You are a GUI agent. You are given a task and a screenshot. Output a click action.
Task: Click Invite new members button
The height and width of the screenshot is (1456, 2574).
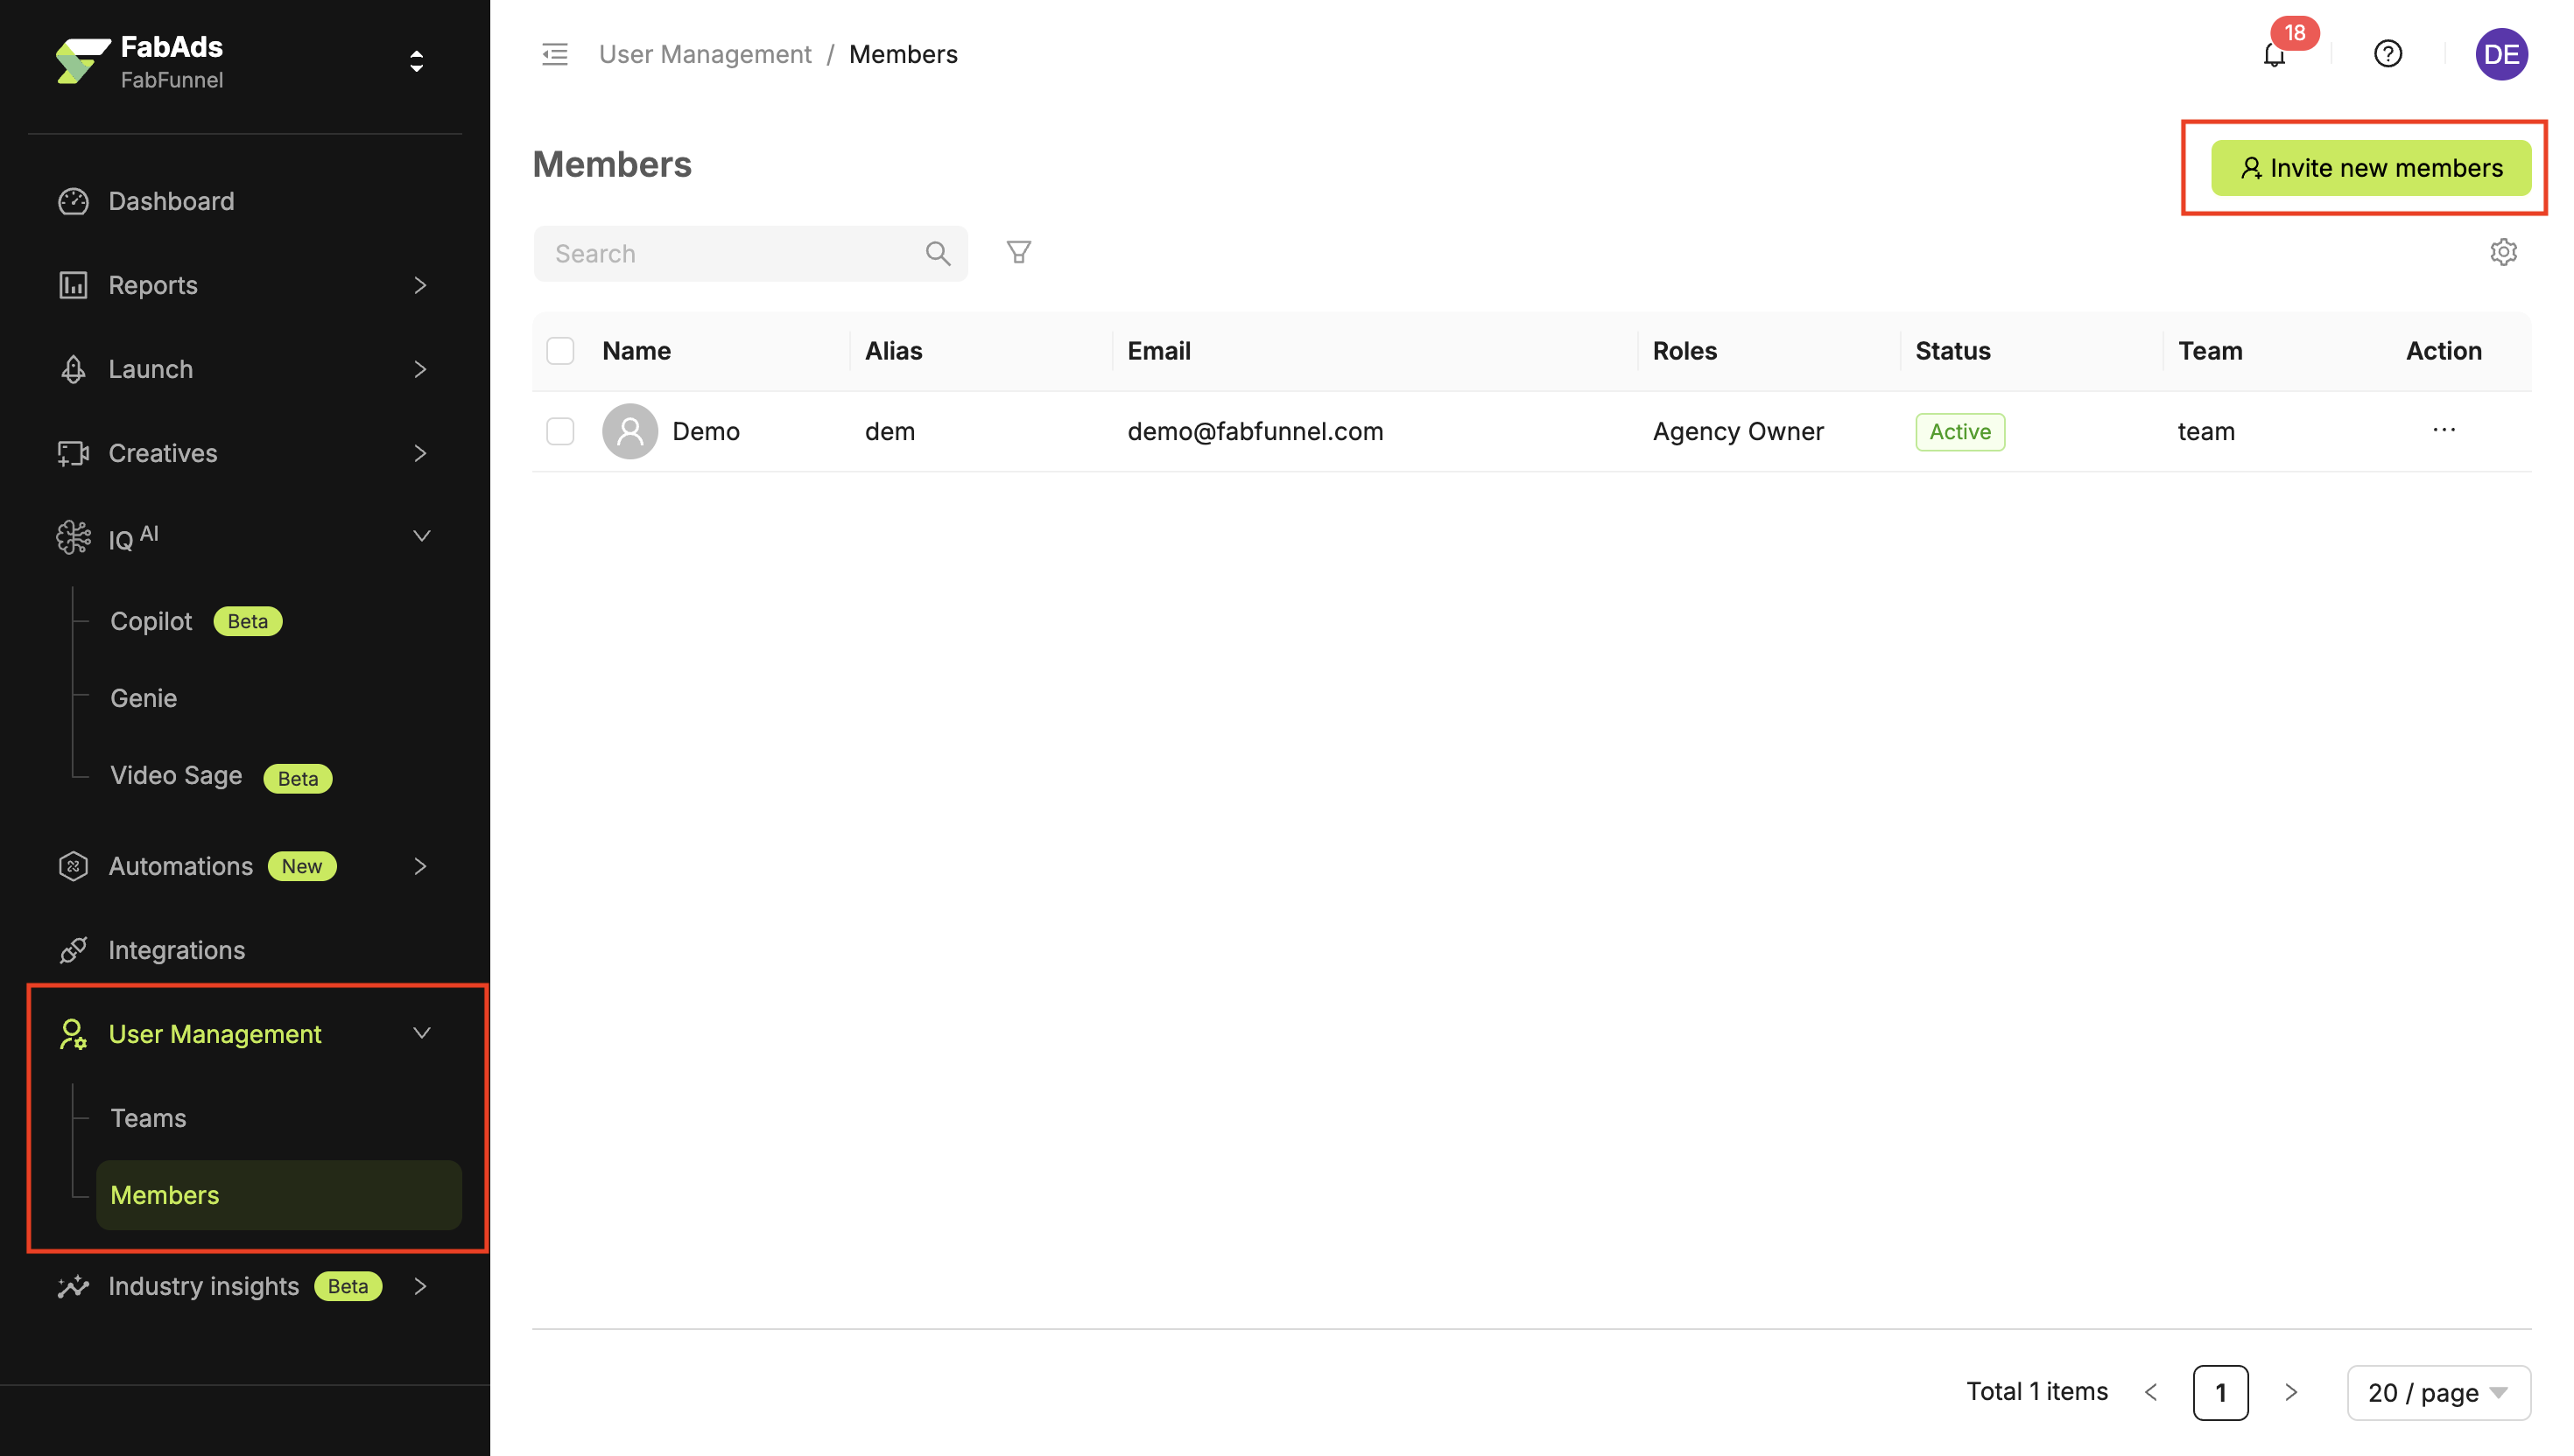pyautogui.click(x=2370, y=168)
